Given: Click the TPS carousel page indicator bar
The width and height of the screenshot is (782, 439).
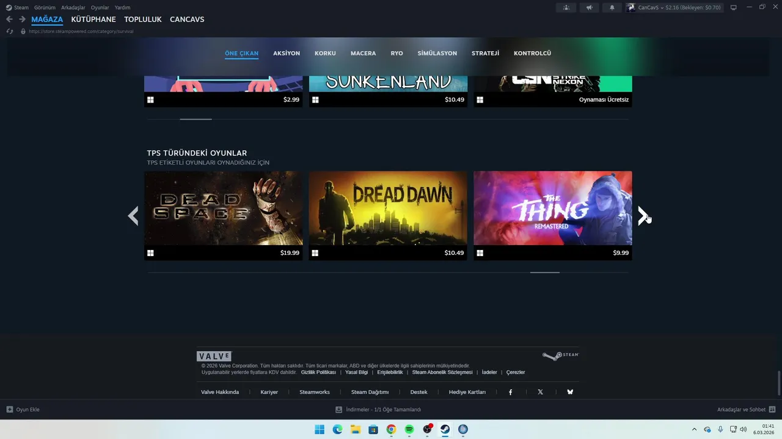Looking at the screenshot, I should coord(545,273).
